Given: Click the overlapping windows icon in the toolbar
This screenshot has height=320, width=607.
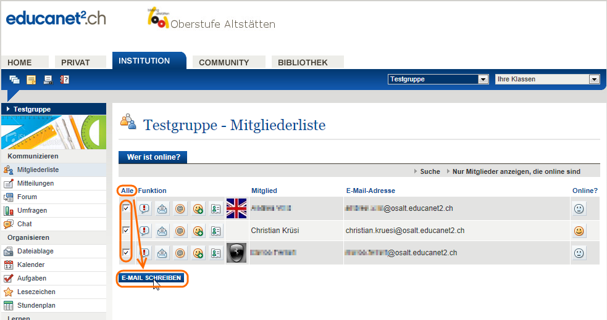Looking at the screenshot, I should tap(14, 80).
